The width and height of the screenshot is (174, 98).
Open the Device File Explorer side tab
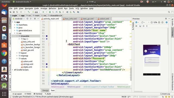(x=173, y=82)
